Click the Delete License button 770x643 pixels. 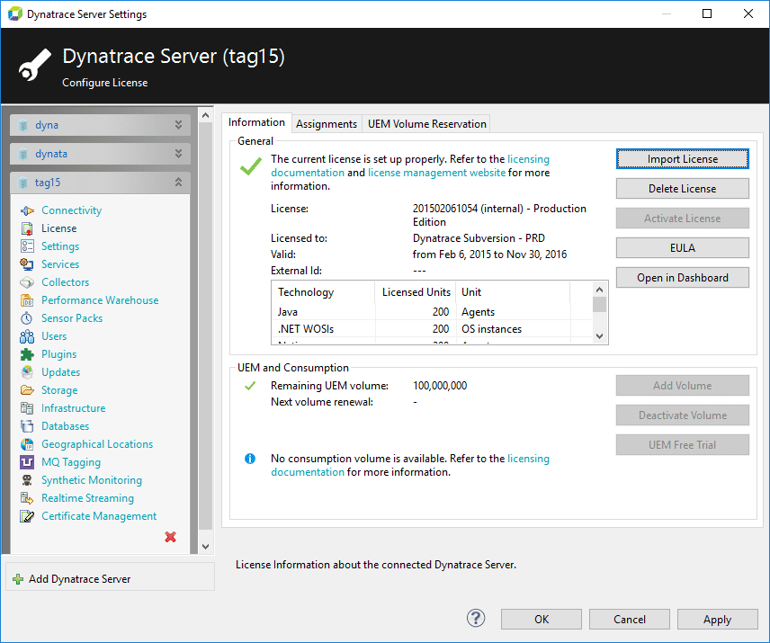682,189
